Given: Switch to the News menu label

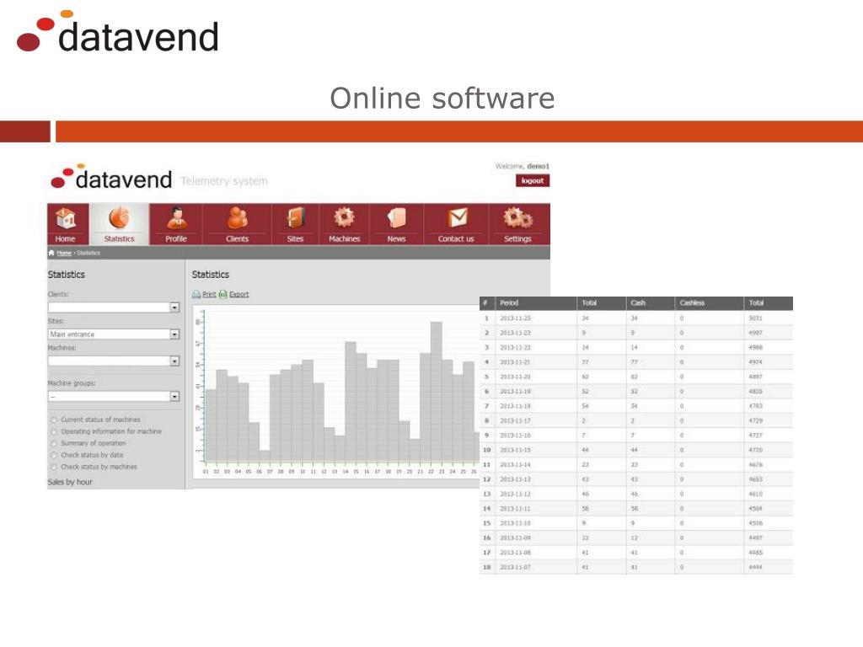Looking at the screenshot, I should click(x=396, y=238).
